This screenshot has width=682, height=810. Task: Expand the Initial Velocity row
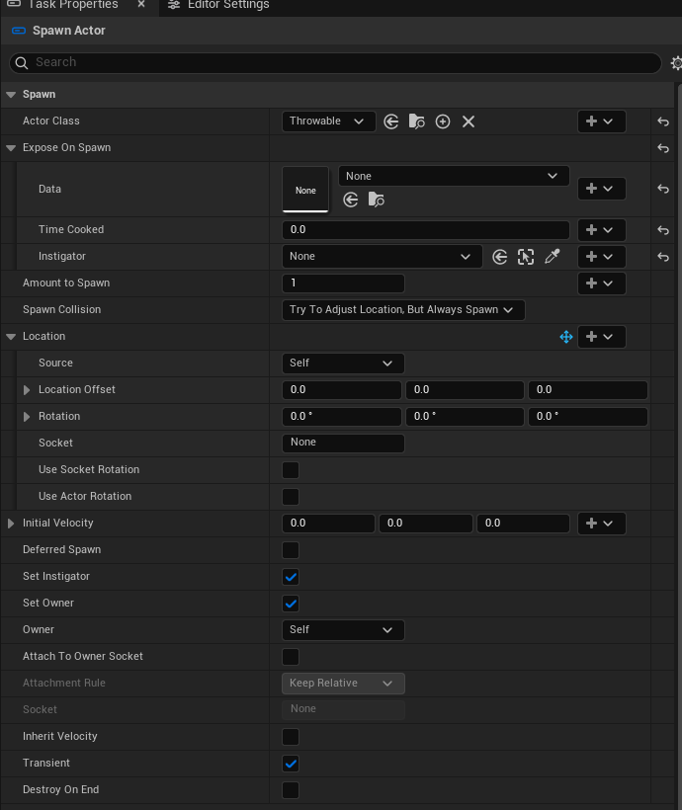click(x=11, y=524)
